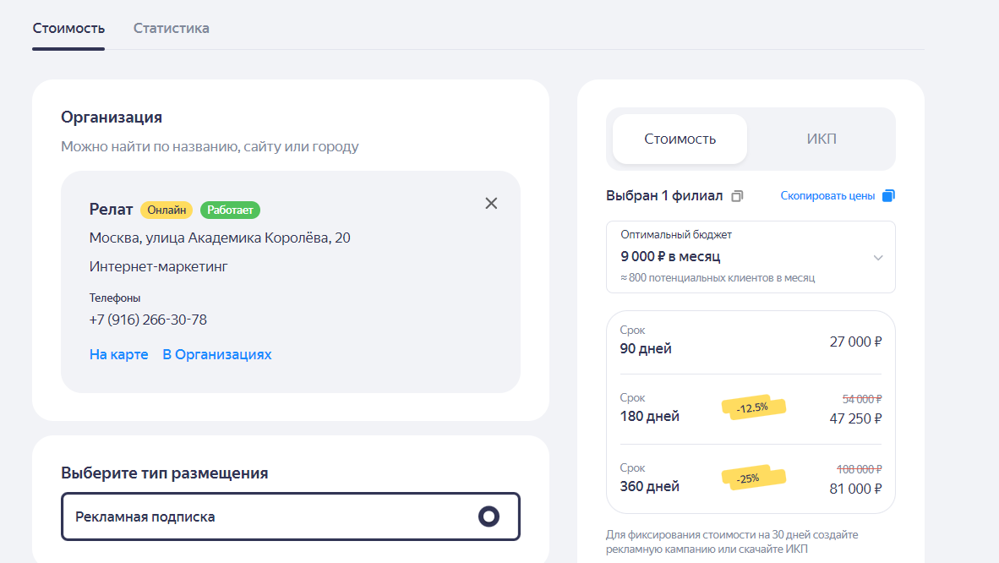Image resolution: width=999 pixels, height=563 pixels.
Task: Remove the Релат organization card with X
Action: (x=491, y=204)
